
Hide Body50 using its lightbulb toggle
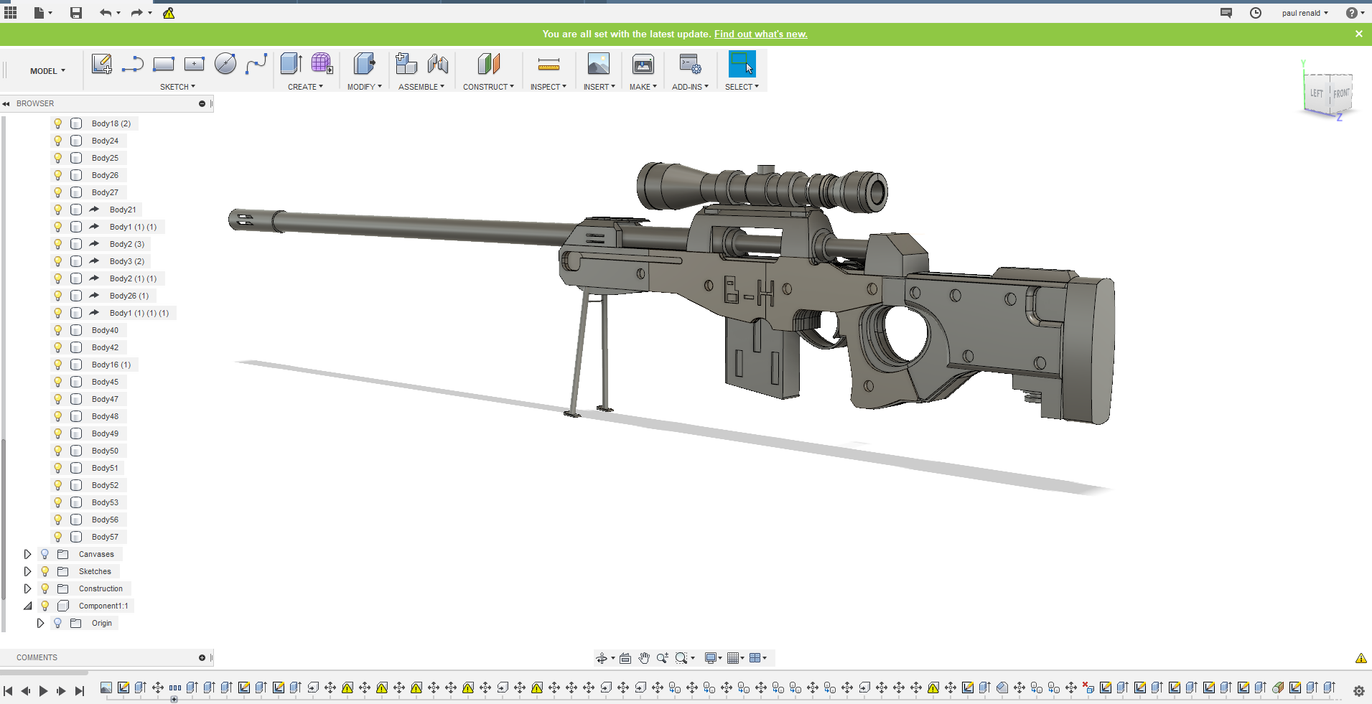coord(57,451)
